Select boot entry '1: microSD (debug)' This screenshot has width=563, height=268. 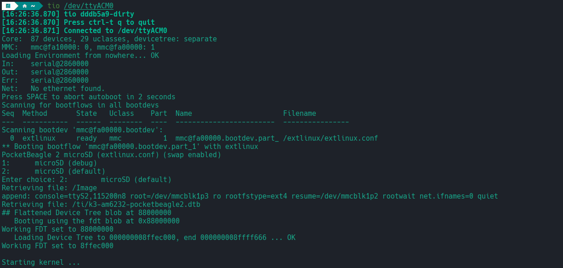tap(48, 163)
